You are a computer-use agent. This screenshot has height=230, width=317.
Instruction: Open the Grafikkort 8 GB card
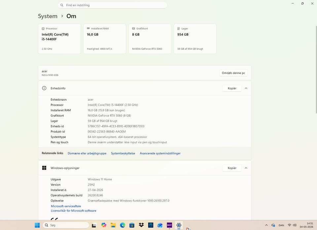point(150,39)
